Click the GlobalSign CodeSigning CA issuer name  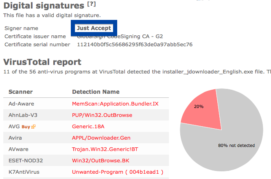point(120,37)
